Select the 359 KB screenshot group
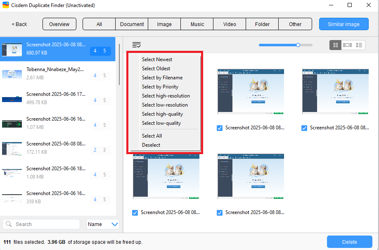This screenshot has height=250, width=379. click(58, 198)
